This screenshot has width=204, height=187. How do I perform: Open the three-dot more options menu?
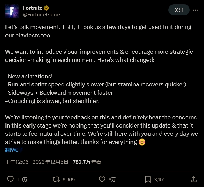[x=195, y=10]
